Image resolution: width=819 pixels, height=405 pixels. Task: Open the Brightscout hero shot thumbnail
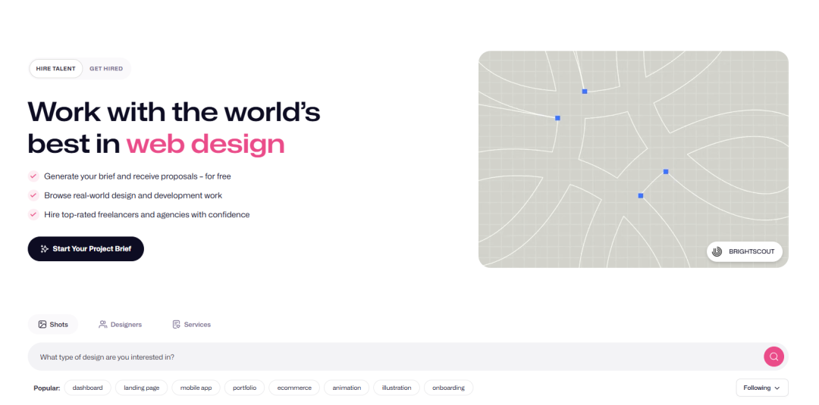coord(633,159)
